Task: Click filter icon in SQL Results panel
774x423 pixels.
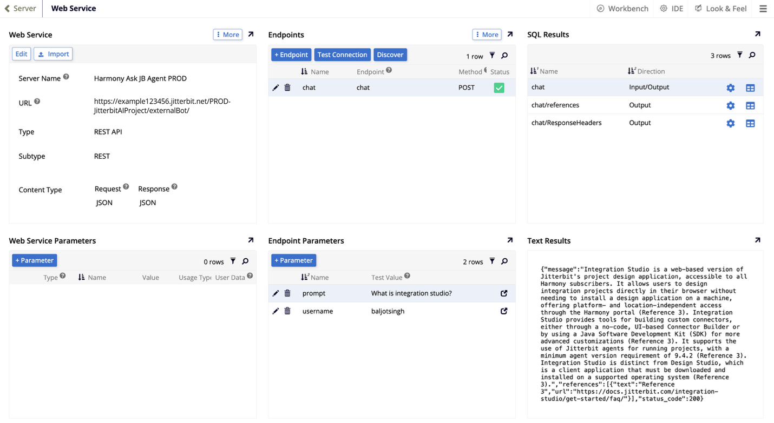Action: click(x=740, y=55)
